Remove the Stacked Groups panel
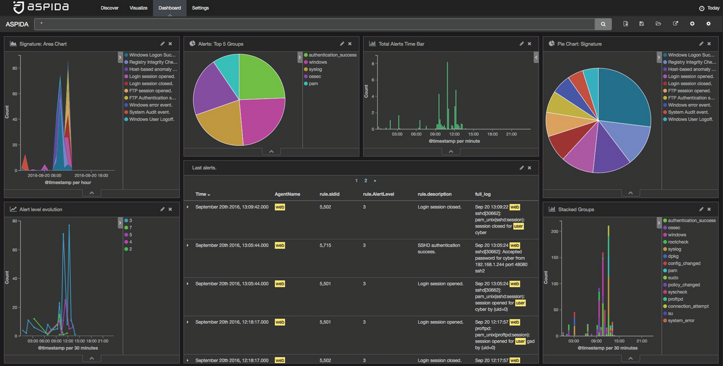Image resolution: width=723 pixels, height=366 pixels. [709, 210]
